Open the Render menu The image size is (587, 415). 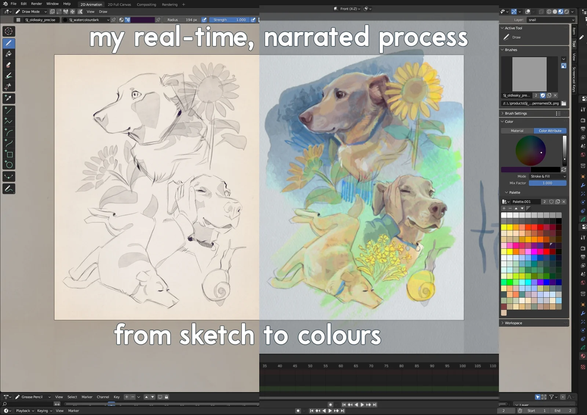[36, 4]
